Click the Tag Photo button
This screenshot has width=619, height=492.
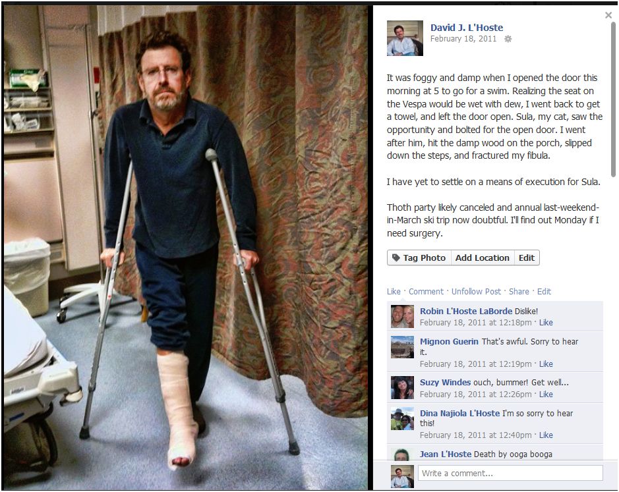pyautogui.click(x=419, y=258)
